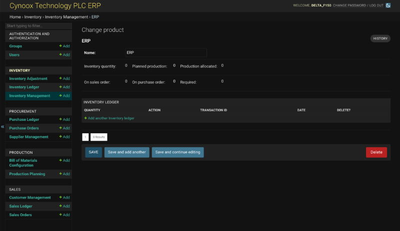Click LOG OUT link
Viewport: 400px width, 231px height.
pos(376,5)
